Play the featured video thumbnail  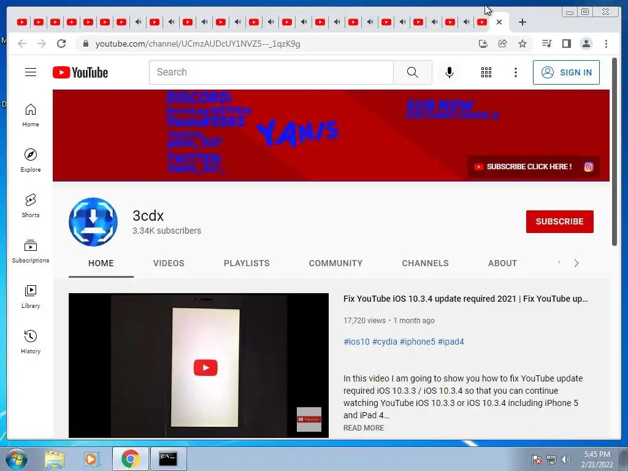point(199,366)
